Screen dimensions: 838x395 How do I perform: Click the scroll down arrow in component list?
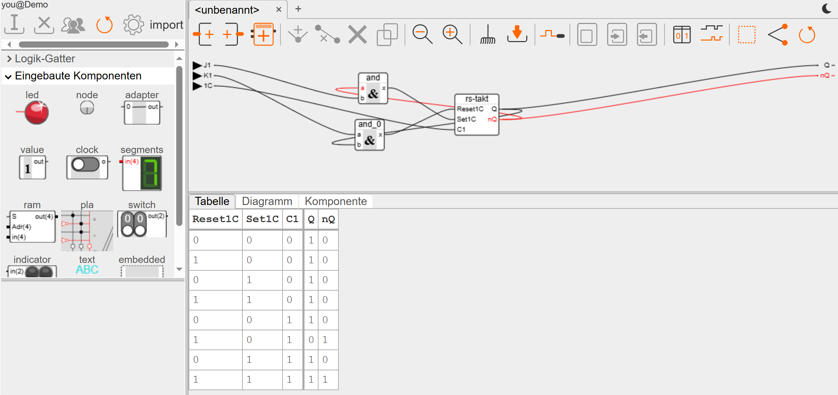point(179,269)
